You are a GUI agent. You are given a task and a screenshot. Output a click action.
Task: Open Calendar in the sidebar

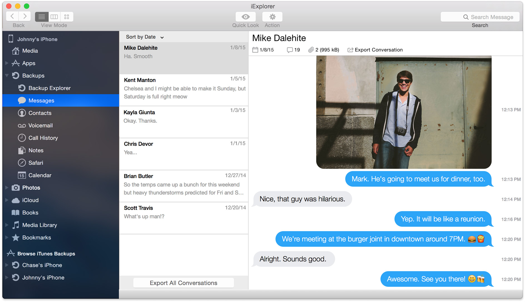[x=40, y=175]
